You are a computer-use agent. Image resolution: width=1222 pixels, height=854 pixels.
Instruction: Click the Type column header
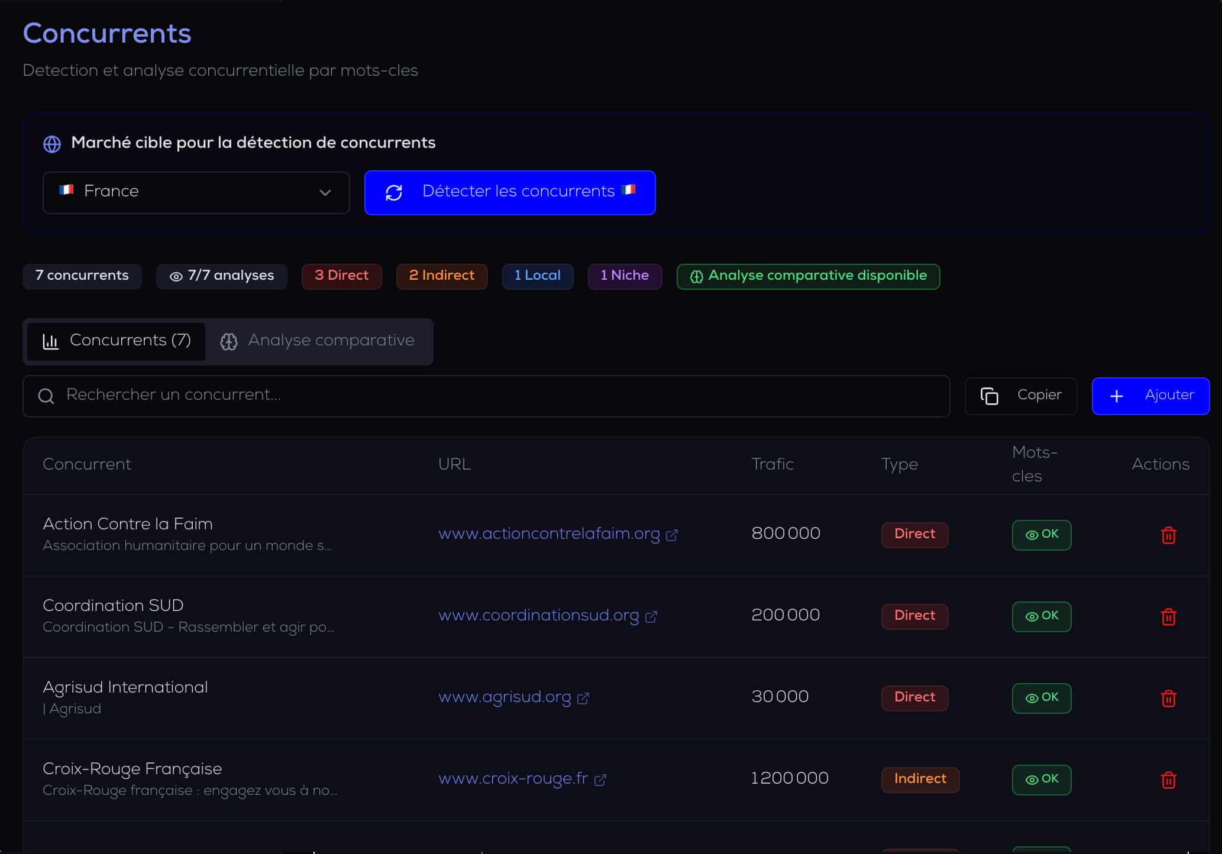click(x=900, y=465)
